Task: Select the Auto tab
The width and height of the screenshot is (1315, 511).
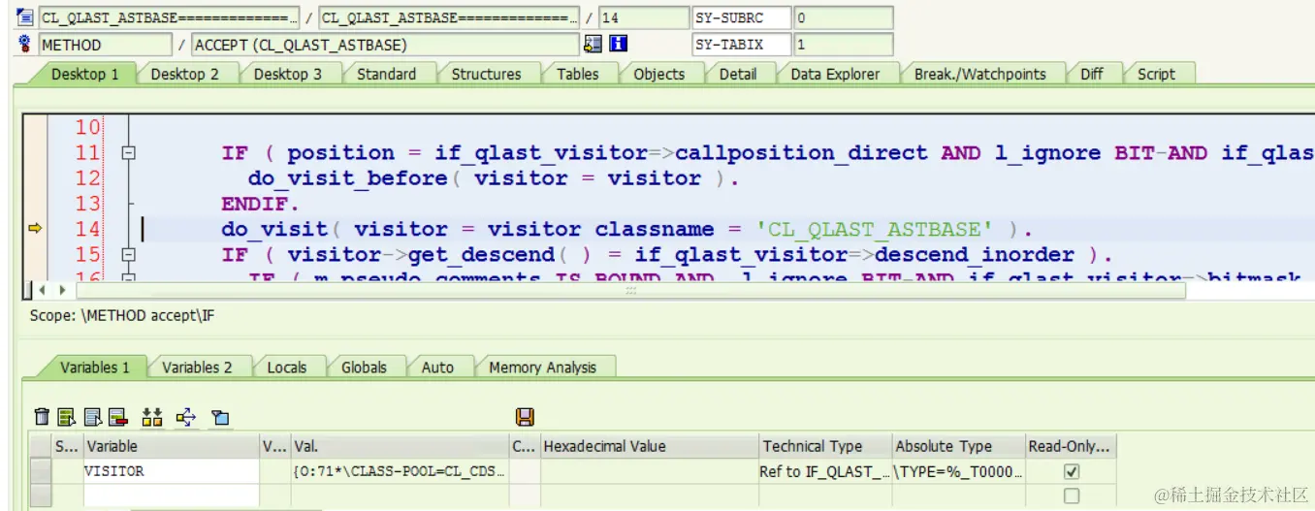Action: 437,367
